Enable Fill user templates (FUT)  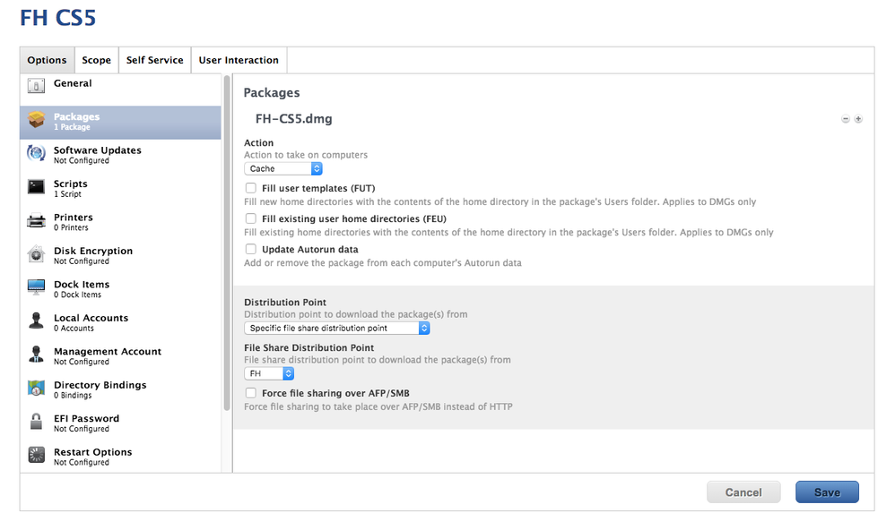250,188
